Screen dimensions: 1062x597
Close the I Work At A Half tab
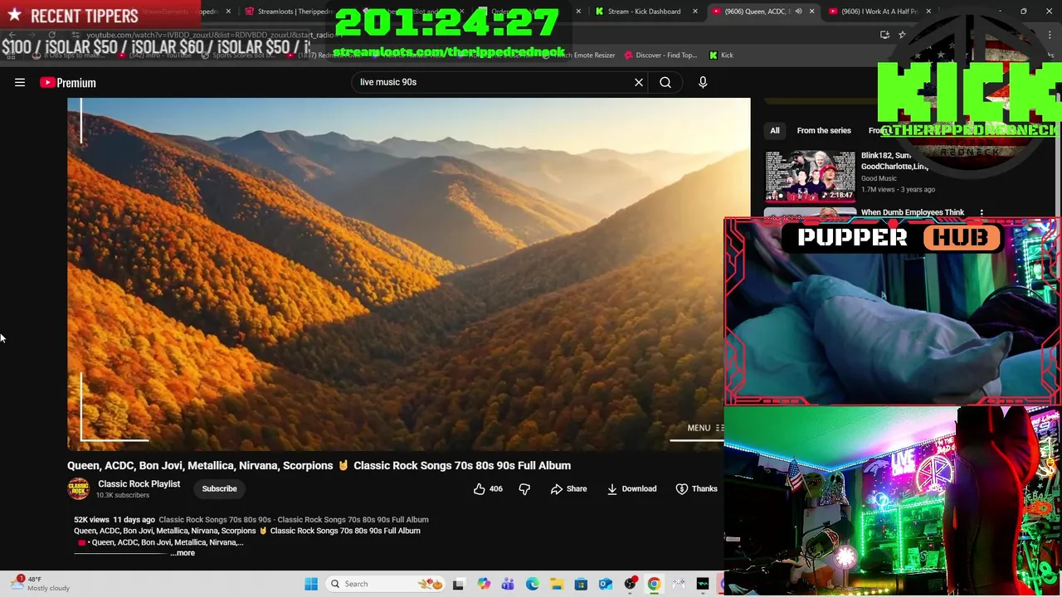928,12
